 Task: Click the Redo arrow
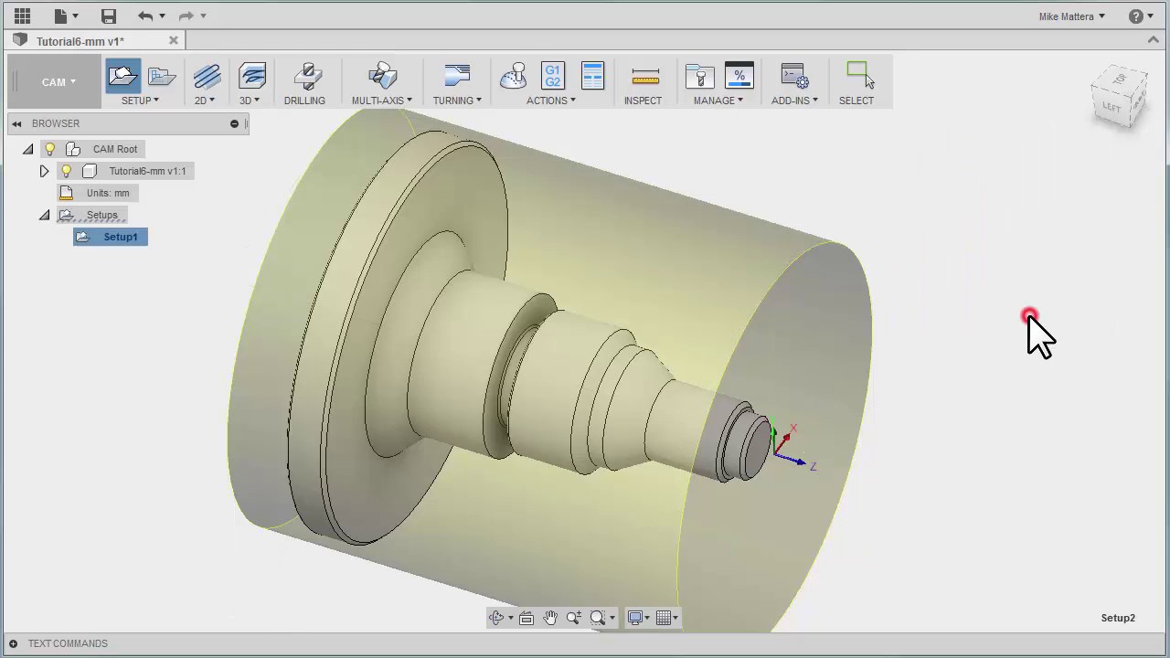coord(186,16)
